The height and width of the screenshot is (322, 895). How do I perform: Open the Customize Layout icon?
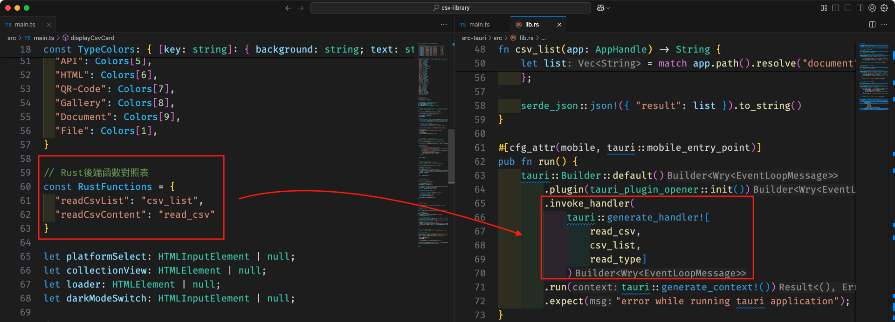point(824,8)
